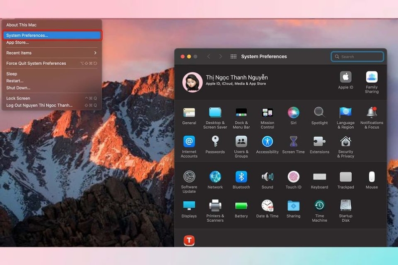Open Notifications & Focus settings
This screenshot has height=265, width=398.
372,118
